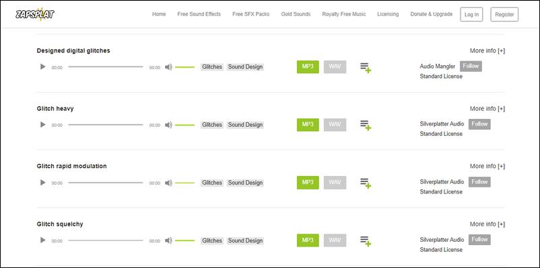Play the Designed digital glitches sound
The height and width of the screenshot is (268, 540).
42,66
